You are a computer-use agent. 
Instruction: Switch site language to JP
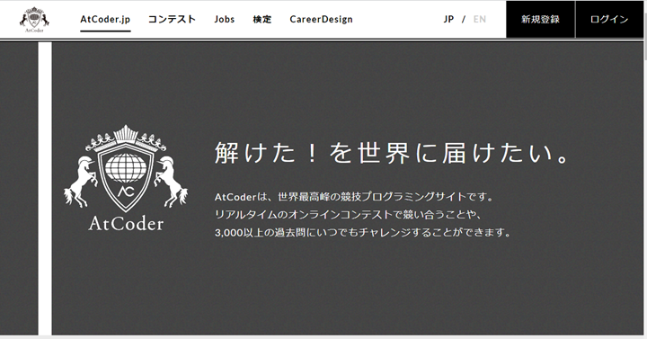click(x=448, y=19)
